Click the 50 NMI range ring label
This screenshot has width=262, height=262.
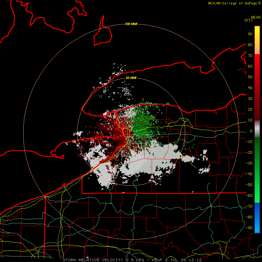(x=131, y=78)
